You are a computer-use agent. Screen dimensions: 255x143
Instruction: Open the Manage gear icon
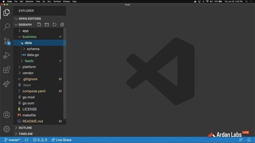(6, 129)
